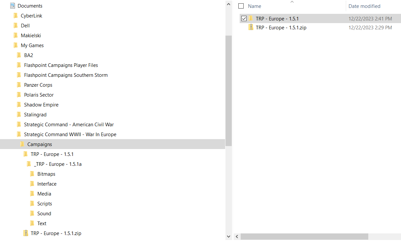The image size is (401, 241).
Task: Click the Makielski folder icon
Action: pyautogui.click(x=16, y=35)
